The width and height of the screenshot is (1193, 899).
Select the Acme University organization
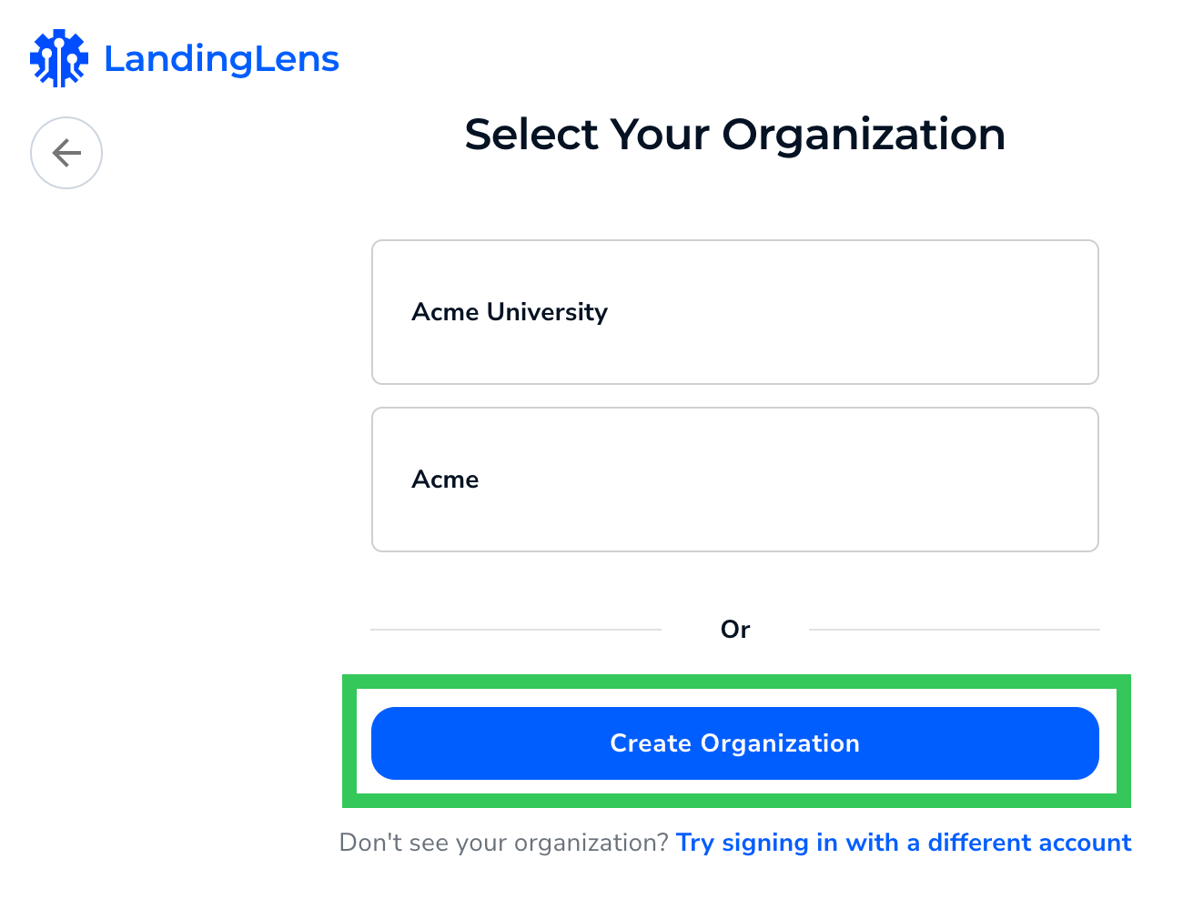734,311
